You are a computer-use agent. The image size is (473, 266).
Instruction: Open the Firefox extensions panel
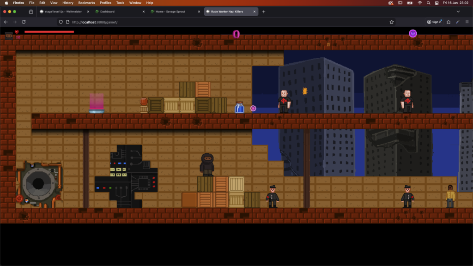tap(448, 22)
